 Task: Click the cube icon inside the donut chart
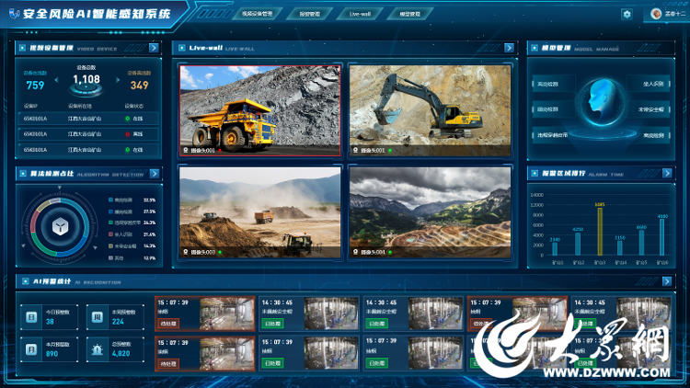(60, 227)
